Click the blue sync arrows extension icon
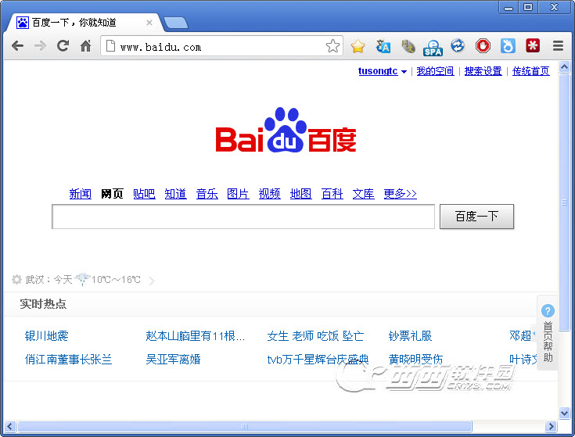575x437 pixels. pyautogui.click(x=458, y=46)
